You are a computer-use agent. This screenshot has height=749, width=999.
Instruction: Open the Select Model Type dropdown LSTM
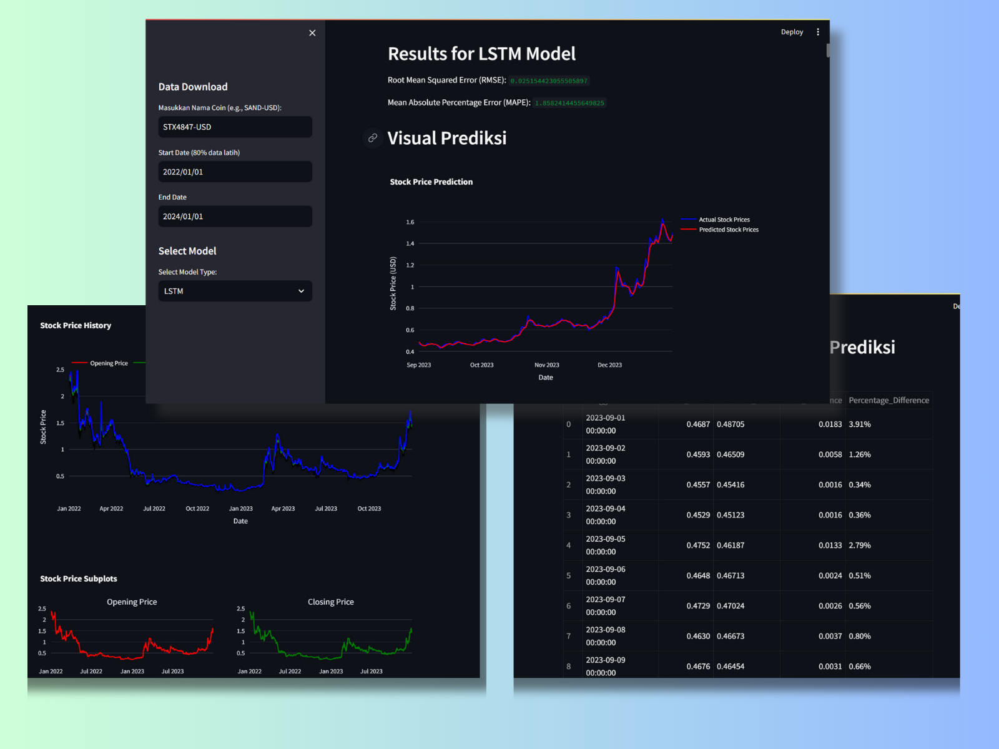point(235,291)
